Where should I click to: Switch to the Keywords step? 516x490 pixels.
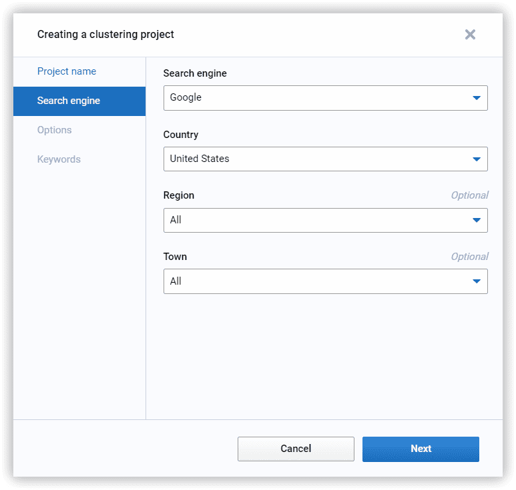[59, 159]
